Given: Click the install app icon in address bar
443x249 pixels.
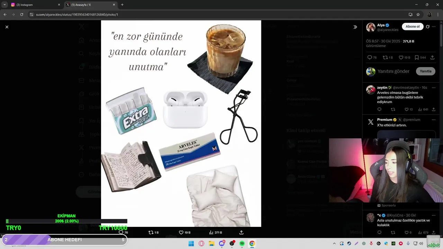Looking at the screenshot, I should (x=410, y=15).
